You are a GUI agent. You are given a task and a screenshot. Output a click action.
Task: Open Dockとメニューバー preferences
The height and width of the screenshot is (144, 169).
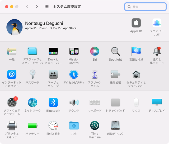(x=53, y=51)
